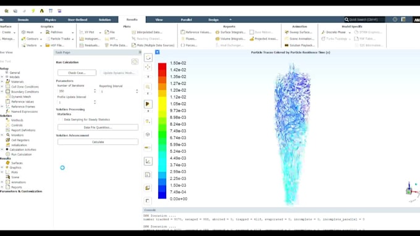Open Forces report

(x=189, y=45)
